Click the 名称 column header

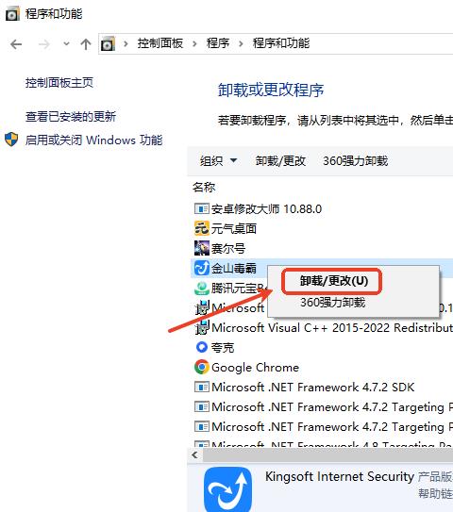(204, 187)
